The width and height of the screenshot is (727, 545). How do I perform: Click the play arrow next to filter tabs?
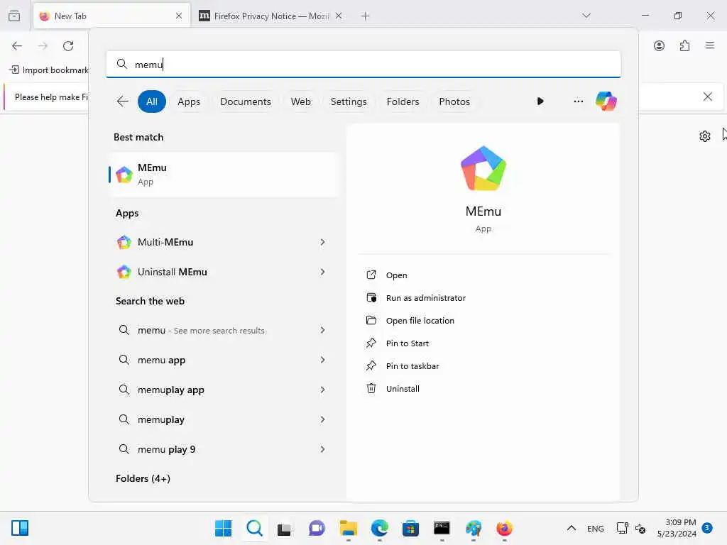click(540, 101)
